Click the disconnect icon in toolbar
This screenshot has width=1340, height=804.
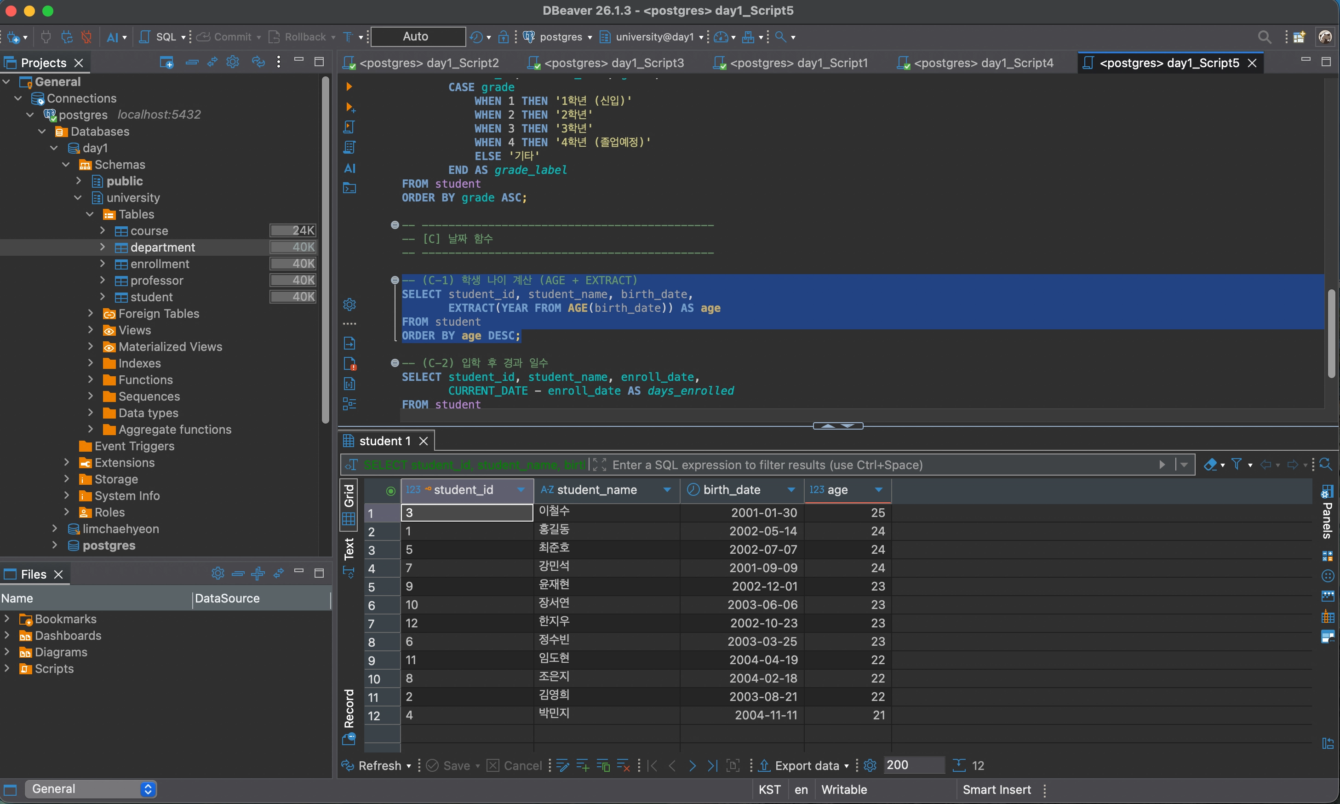click(x=86, y=37)
